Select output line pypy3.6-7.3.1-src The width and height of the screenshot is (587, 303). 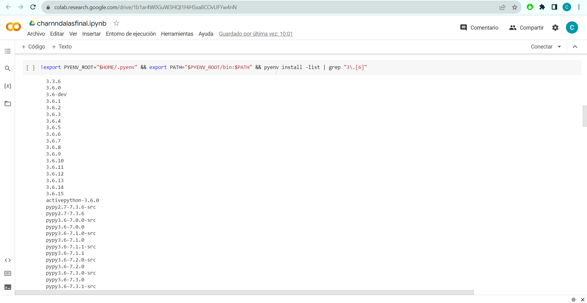click(x=71, y=287)
